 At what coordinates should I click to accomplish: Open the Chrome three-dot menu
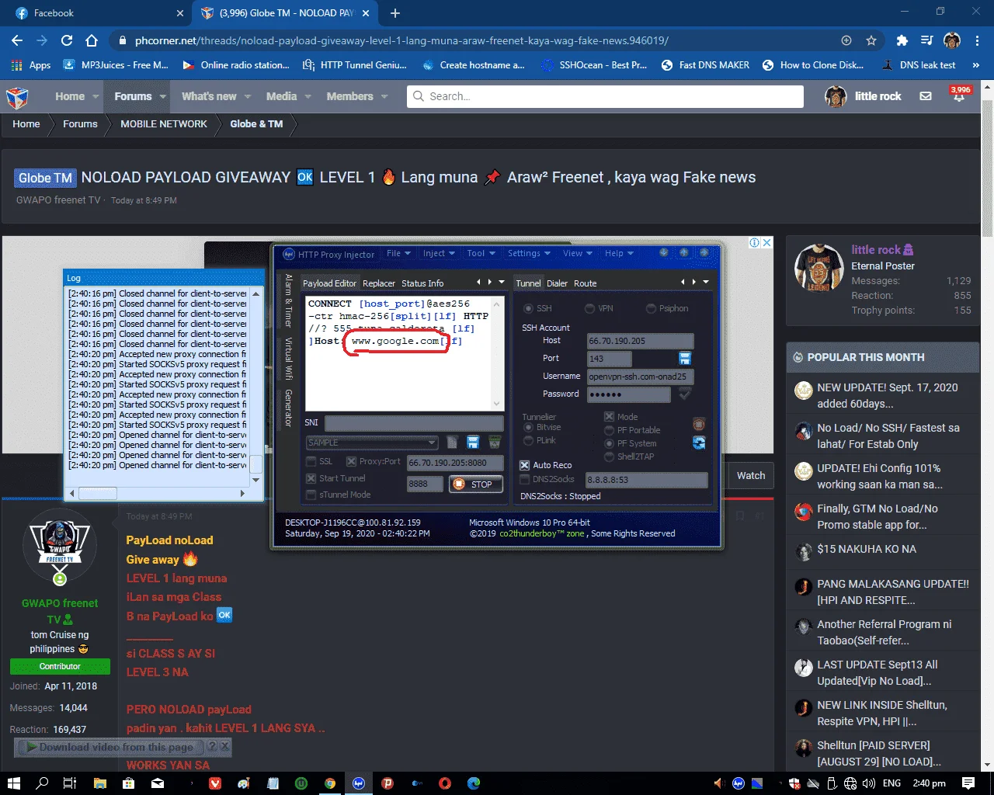click(977, 40)
